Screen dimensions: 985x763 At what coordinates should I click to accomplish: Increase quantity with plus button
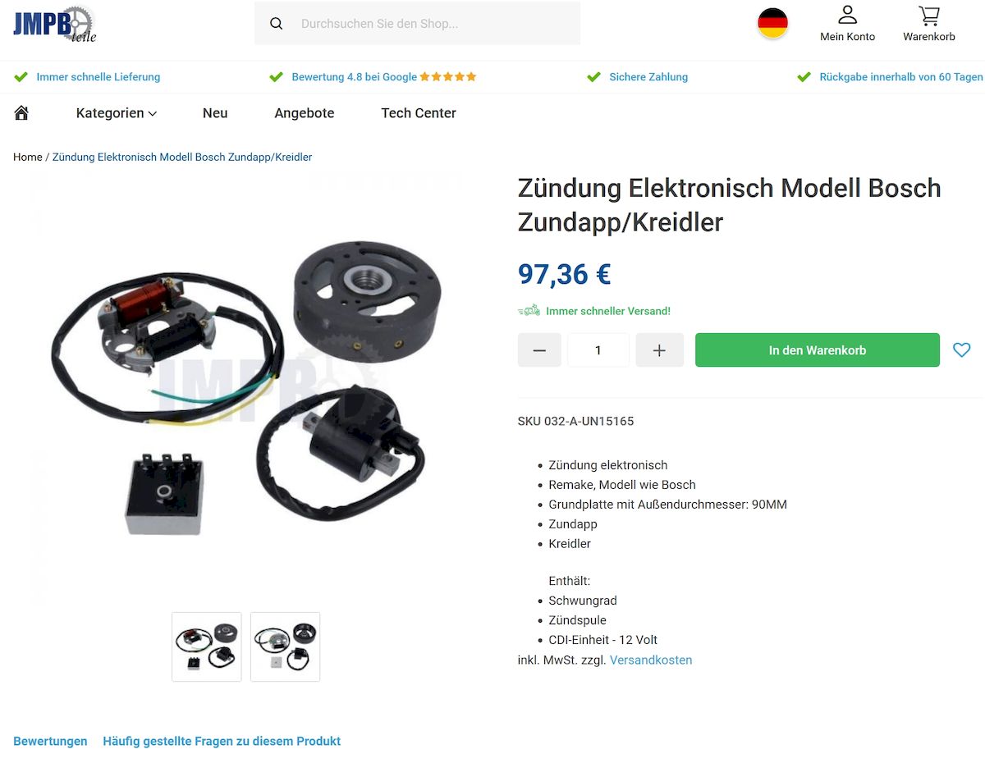[659, 350]
